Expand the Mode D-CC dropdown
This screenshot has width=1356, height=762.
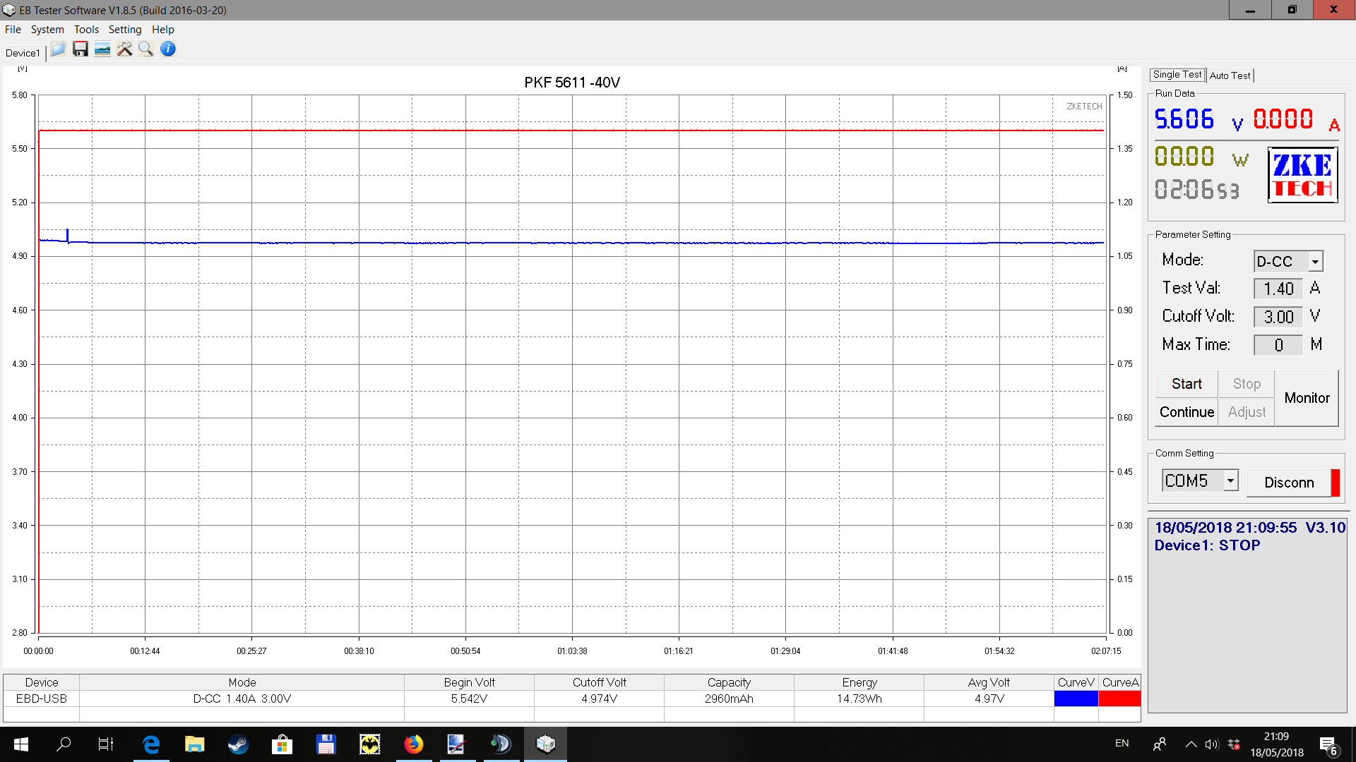(x=1315, y=262)
